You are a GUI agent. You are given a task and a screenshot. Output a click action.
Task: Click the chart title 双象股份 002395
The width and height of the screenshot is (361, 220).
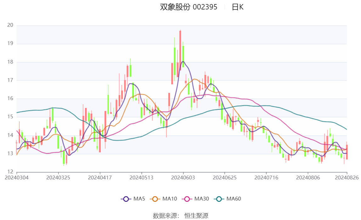coord(189,7)
